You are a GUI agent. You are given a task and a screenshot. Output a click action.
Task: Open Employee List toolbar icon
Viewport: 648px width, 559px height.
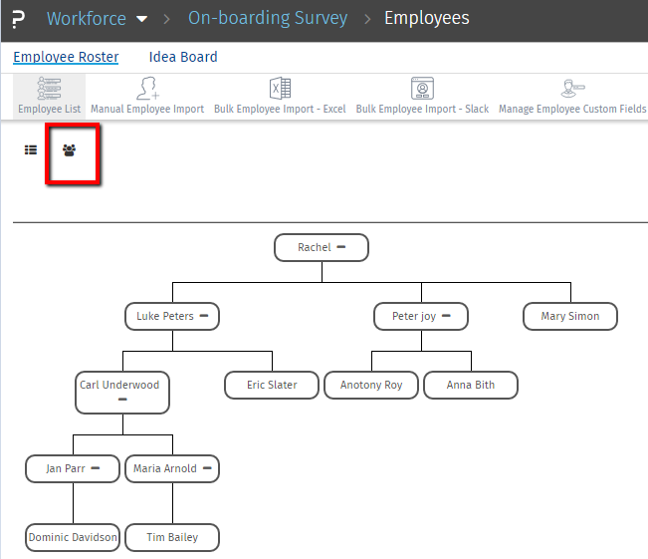click(x=50, y=97)
